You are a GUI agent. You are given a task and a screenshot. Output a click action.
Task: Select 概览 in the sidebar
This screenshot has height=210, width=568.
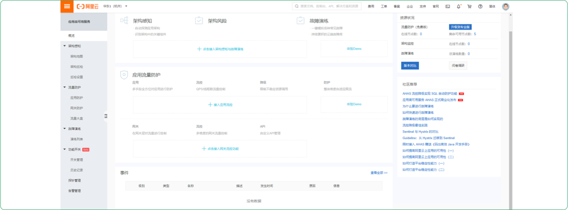point(71,36)
